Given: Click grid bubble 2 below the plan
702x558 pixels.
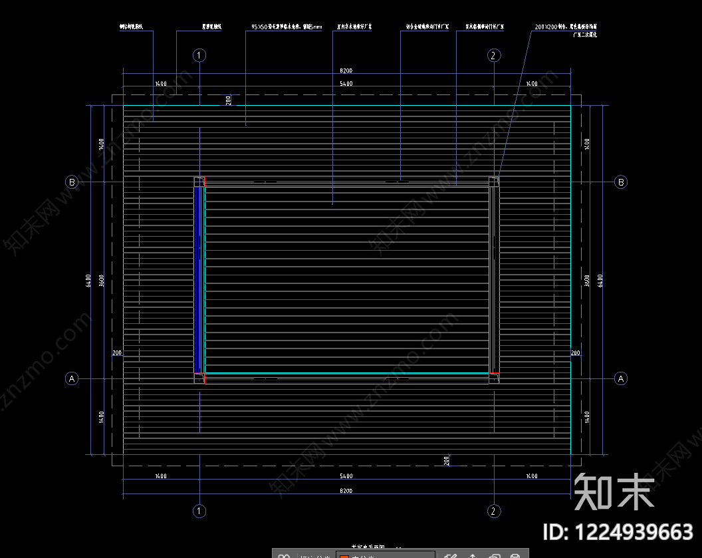Looking at the screenshot, I should pos(493,511).
